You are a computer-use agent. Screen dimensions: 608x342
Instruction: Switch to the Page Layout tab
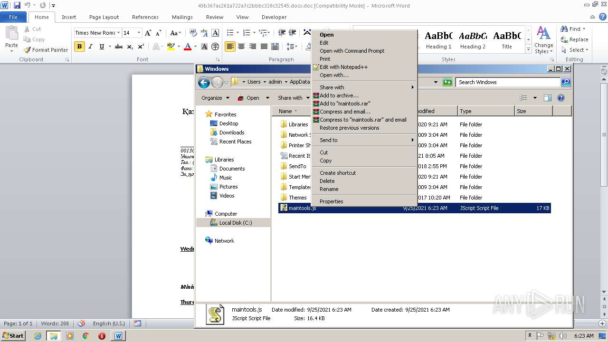(104, 17)
